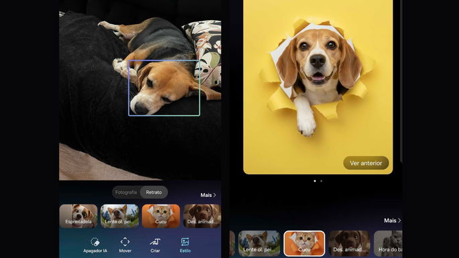Choose the Hora do ba... style thumbnail

(388, 243)
